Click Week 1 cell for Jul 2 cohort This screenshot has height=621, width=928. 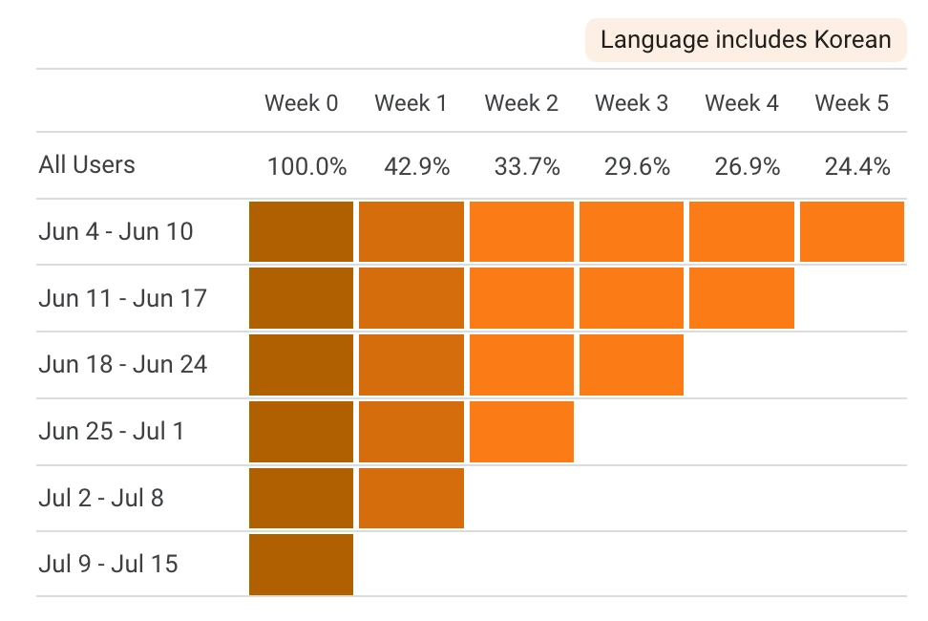tap(411, 498)
